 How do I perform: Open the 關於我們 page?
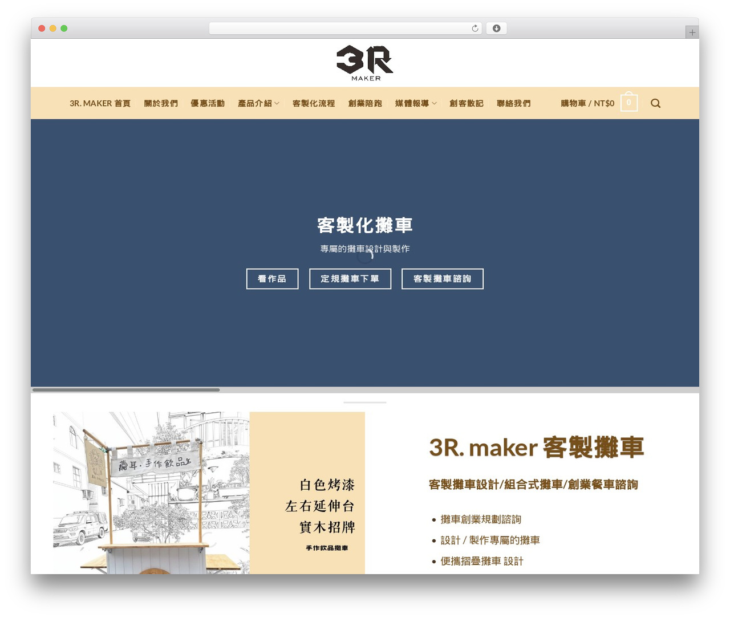pyautogui.click(x=161, y=103)
